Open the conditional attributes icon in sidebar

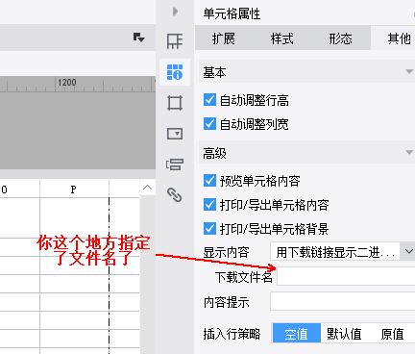[175, 164]
